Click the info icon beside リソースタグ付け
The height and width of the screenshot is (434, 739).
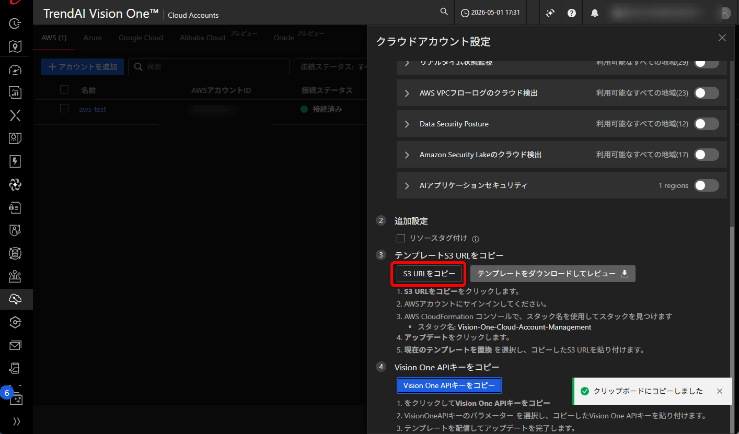[476, 239]
